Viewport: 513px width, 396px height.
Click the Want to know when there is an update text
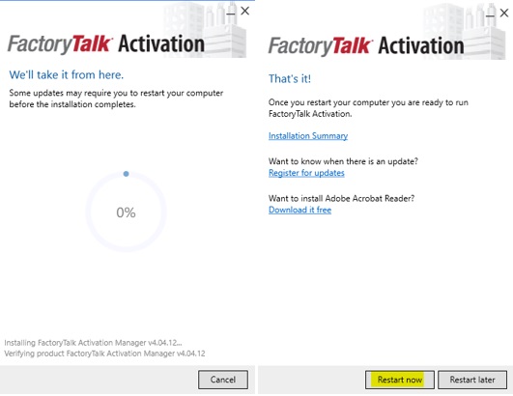(343, 161)
